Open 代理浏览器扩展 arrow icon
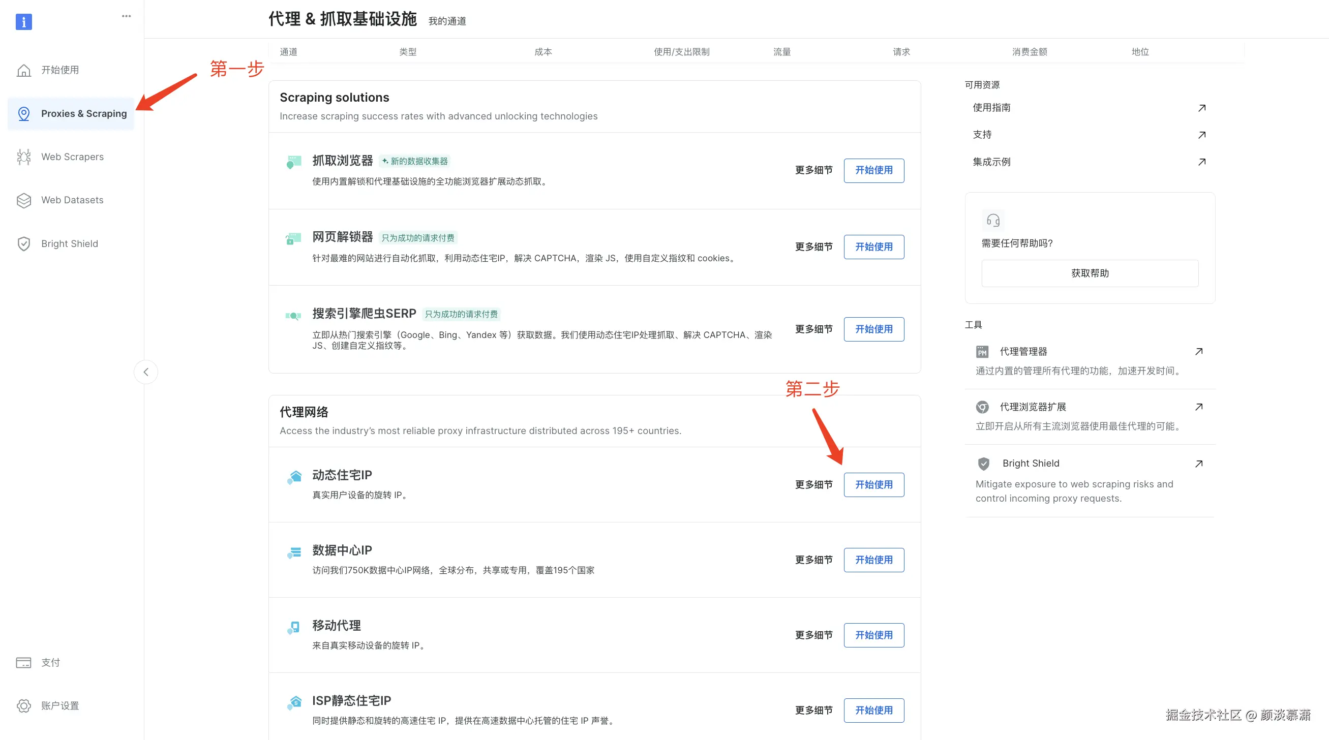 pyautogui.click(x=1198, y=407)
